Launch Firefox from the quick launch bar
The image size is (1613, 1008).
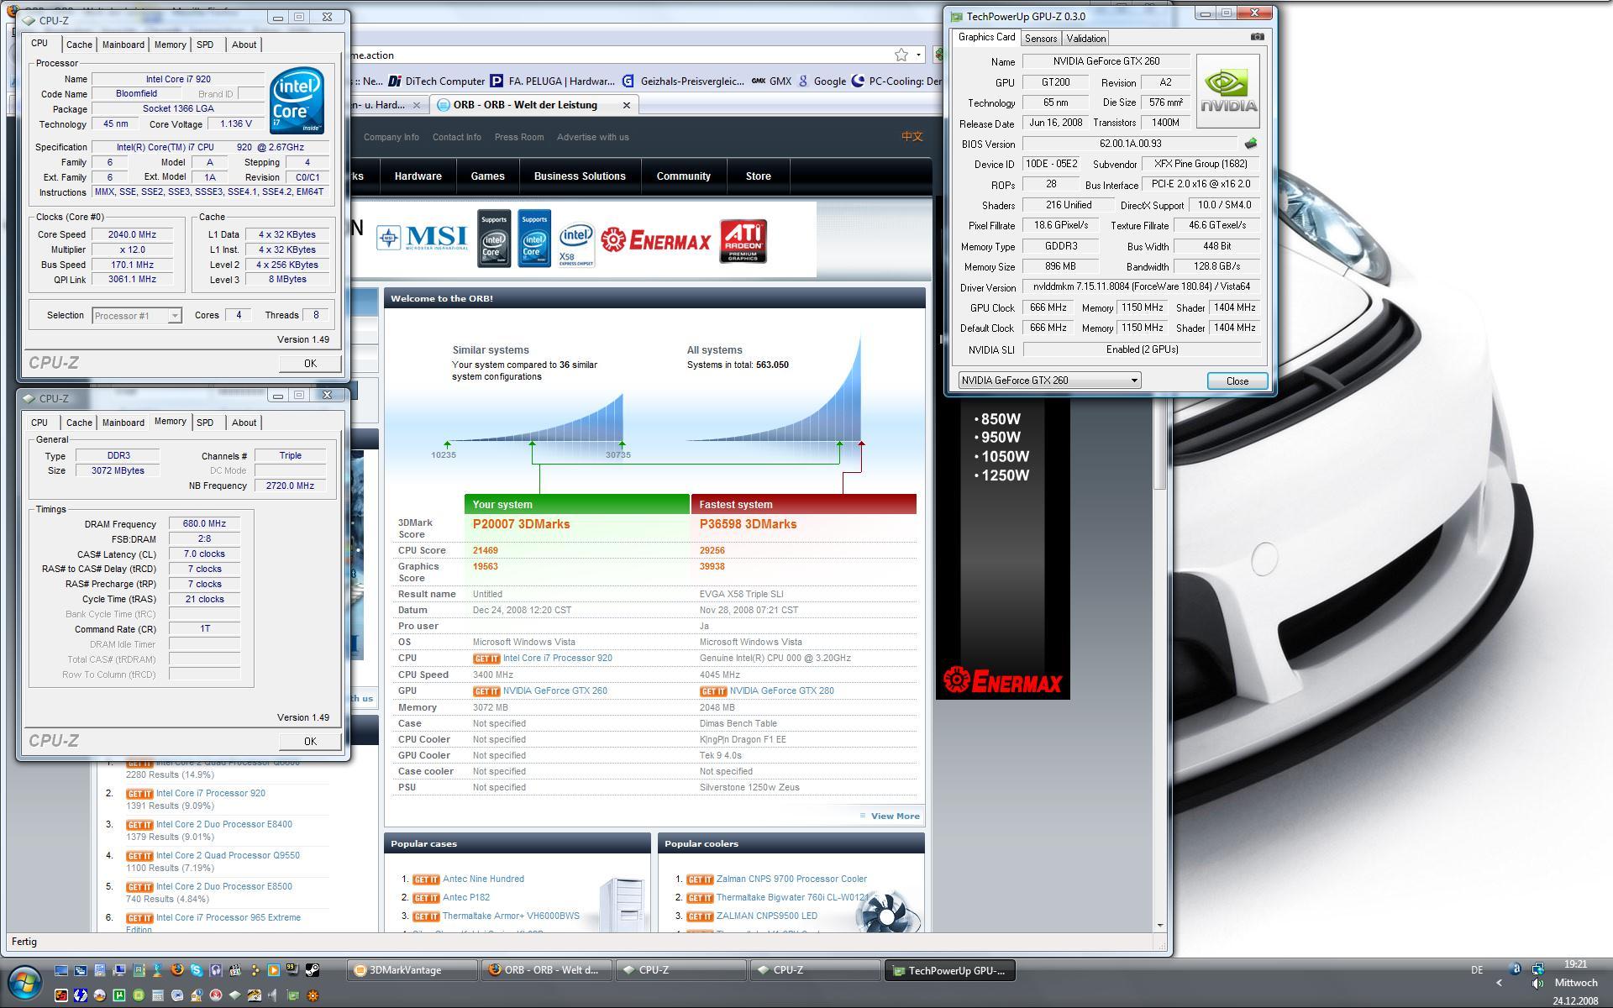pos(176,969)
